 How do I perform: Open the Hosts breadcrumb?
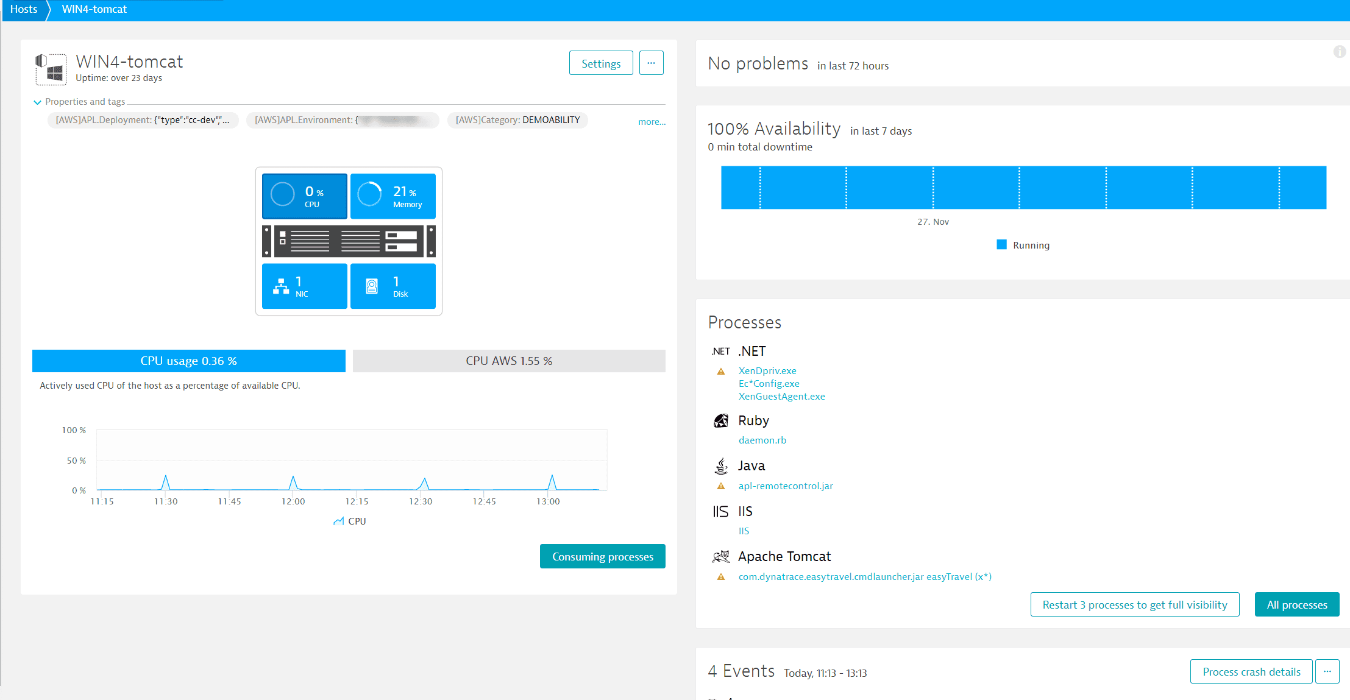(24, 9)
